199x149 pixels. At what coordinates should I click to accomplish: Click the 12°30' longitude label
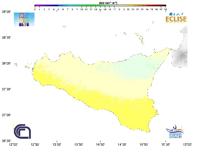tap(35, 145)
